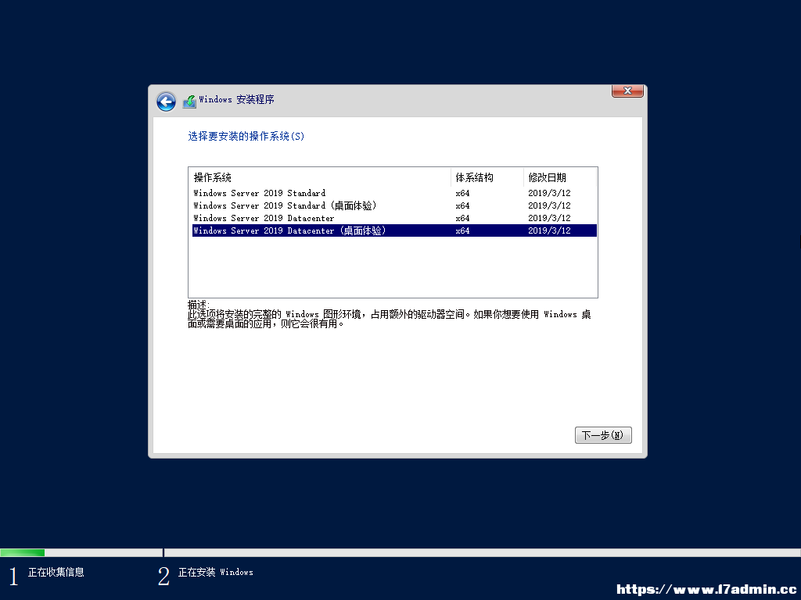801x600 pixels.
Task: Click date 2019/3/12 in the Datacenter core row
Action: pos(549,218)
